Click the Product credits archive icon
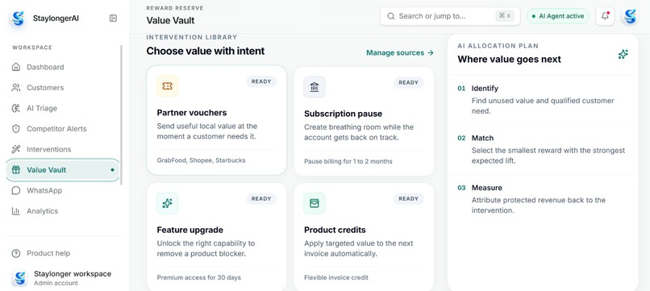 click(x=315, y=203)
